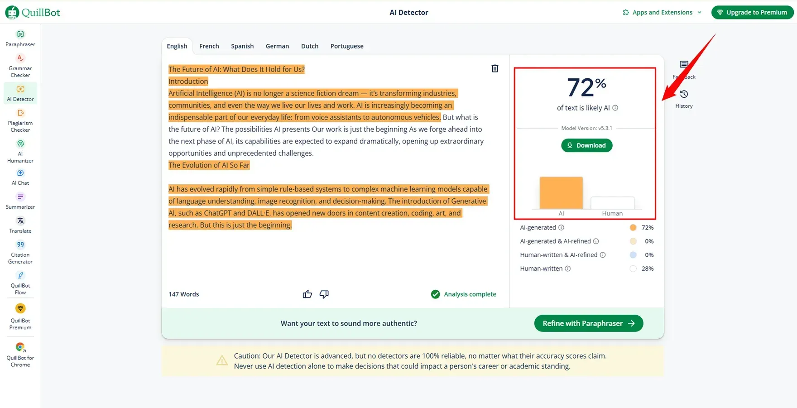Click the Download report button
Viewport: 797px width, 408px height.
(x=586, y=145)
